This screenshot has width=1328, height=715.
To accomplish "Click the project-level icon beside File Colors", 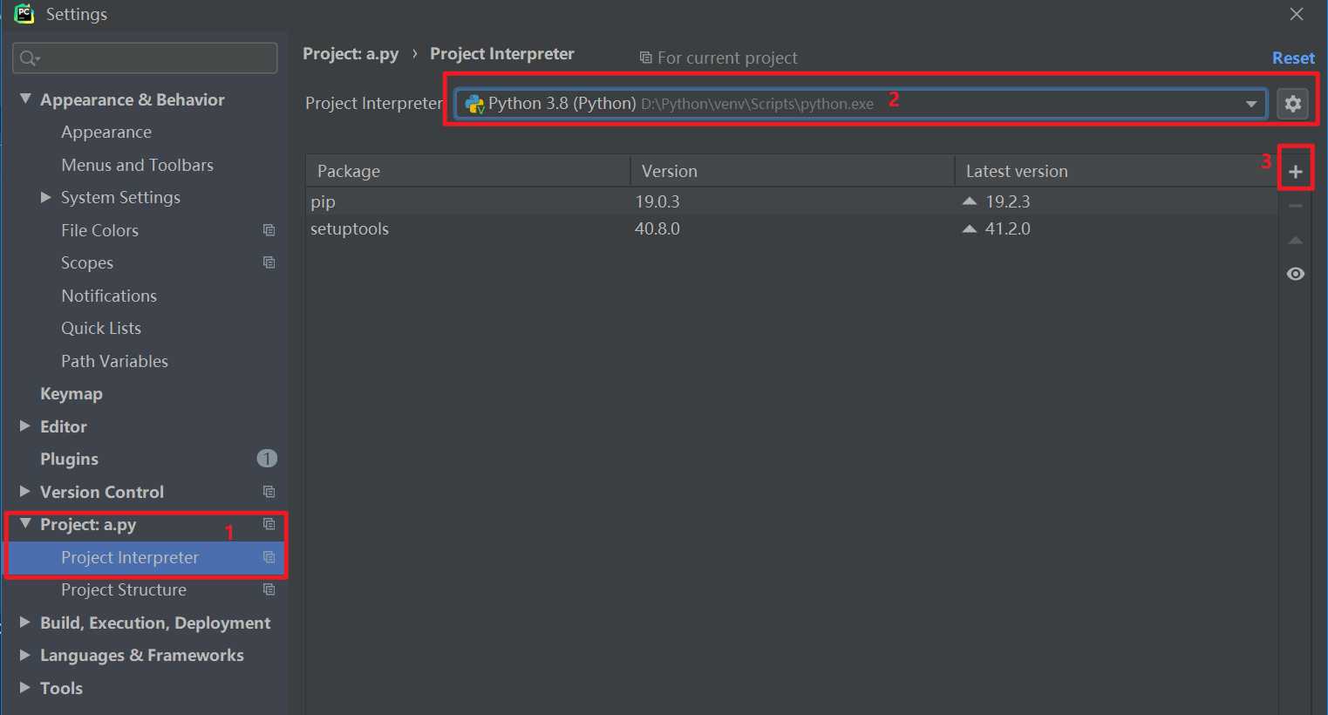I will tap(269, 230).
